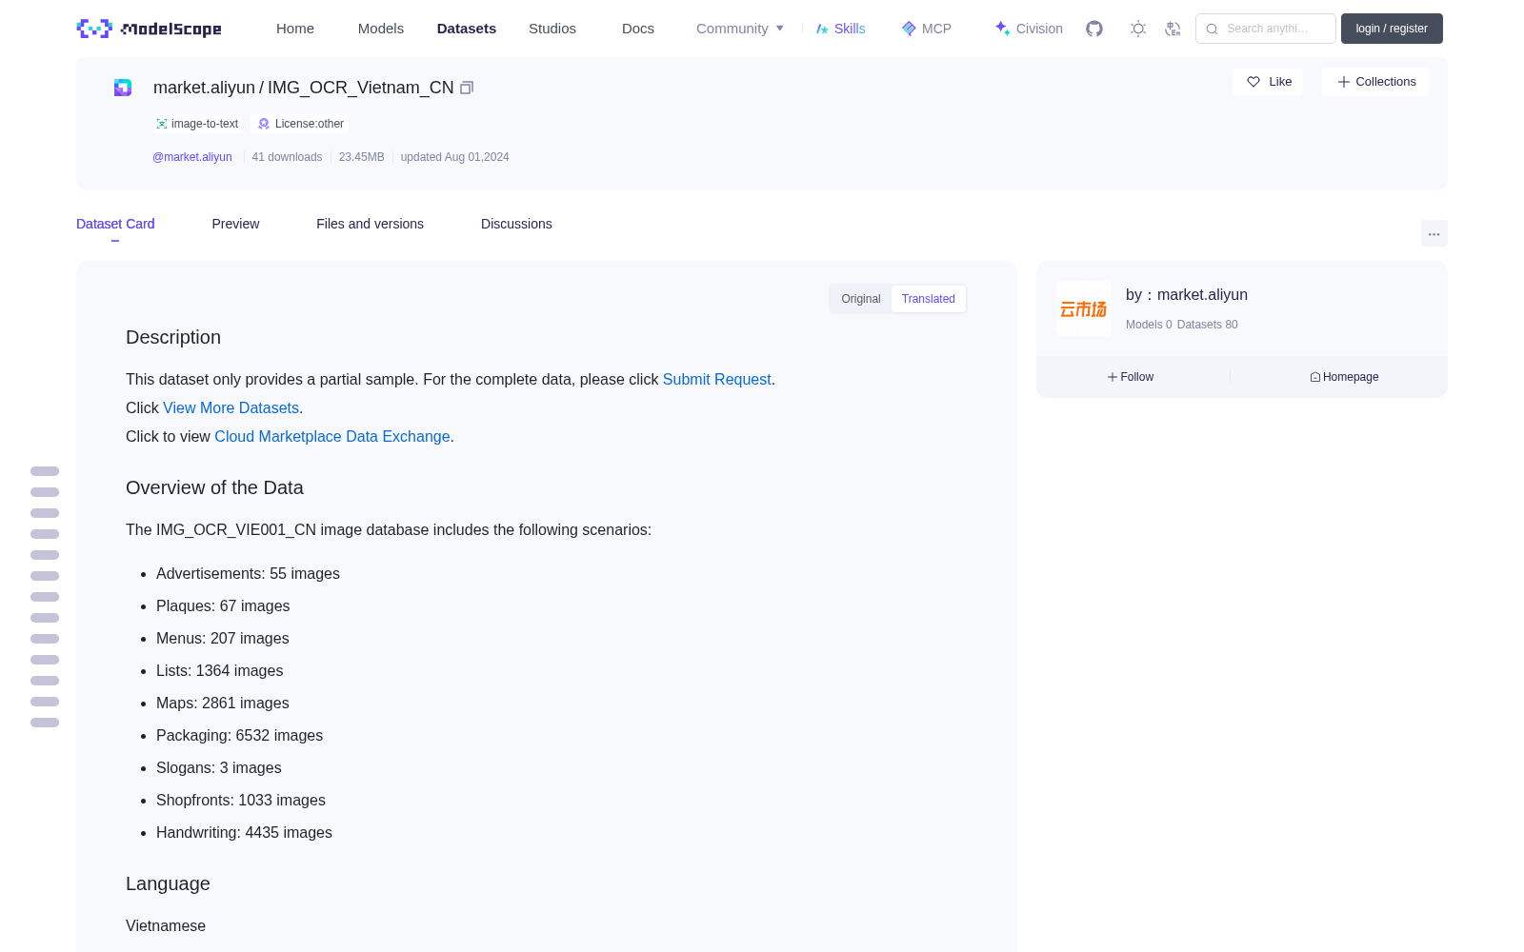Go to Home in navbar
The height and width of the screenshot is (952, 1524).
[x=295, y=29]
